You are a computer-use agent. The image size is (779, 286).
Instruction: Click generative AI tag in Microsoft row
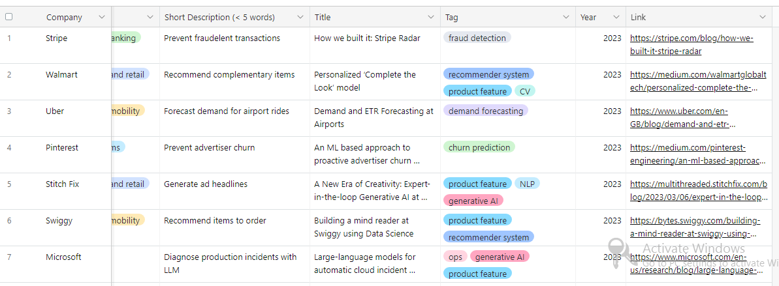point(500,257)
